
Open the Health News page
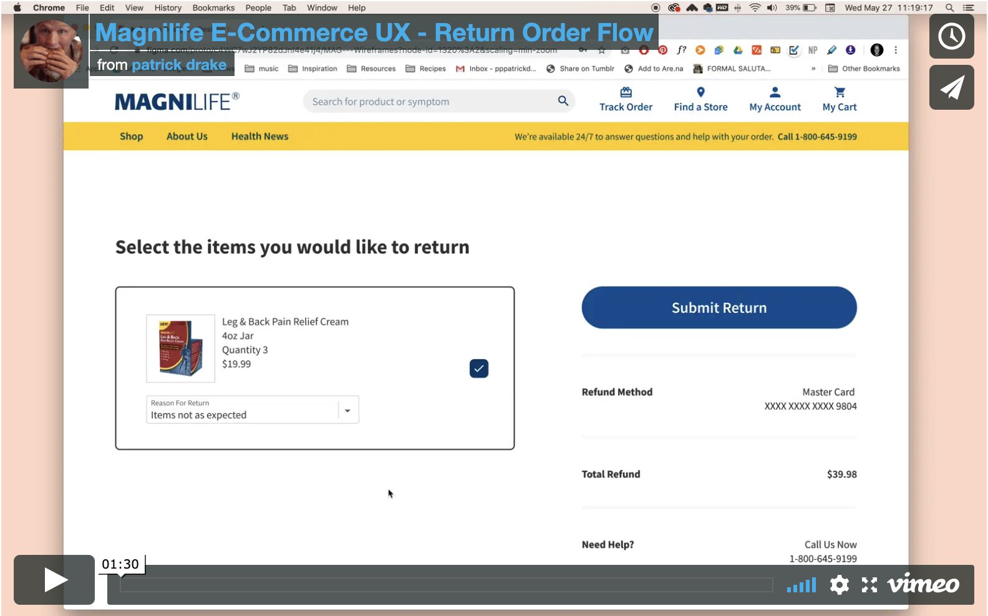[x=260, y=137]
